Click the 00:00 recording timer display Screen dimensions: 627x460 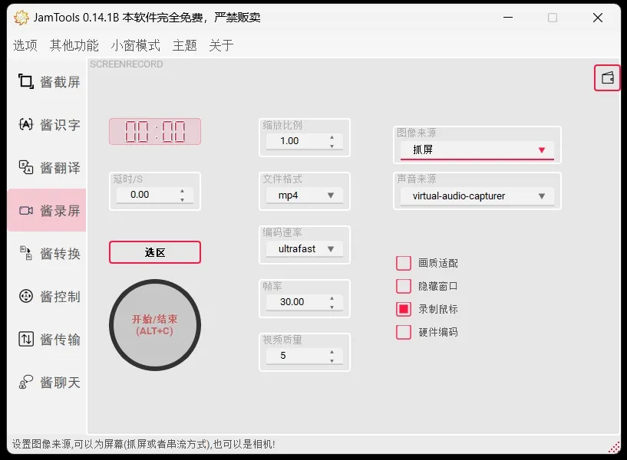[155, 131]
